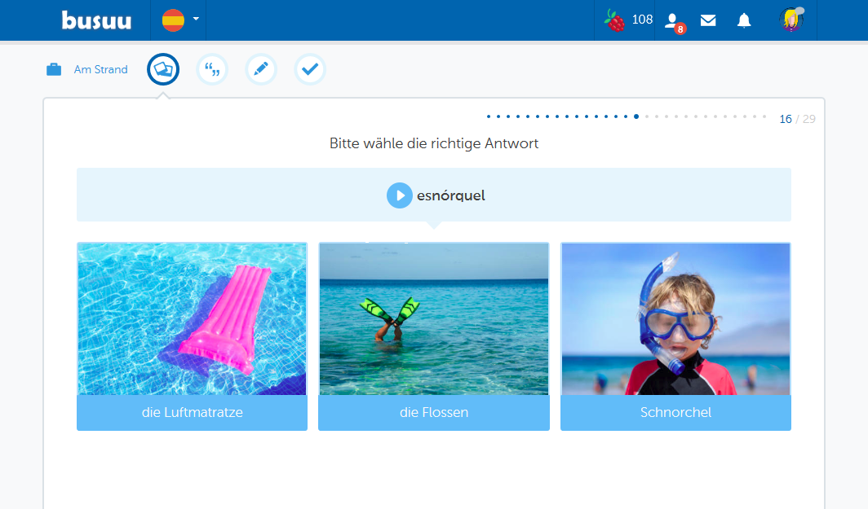Click the last grey progress dot
Image resolution: width=868 pixels, height=509 pixels.
pyautogui.click(x=764, y=116)
